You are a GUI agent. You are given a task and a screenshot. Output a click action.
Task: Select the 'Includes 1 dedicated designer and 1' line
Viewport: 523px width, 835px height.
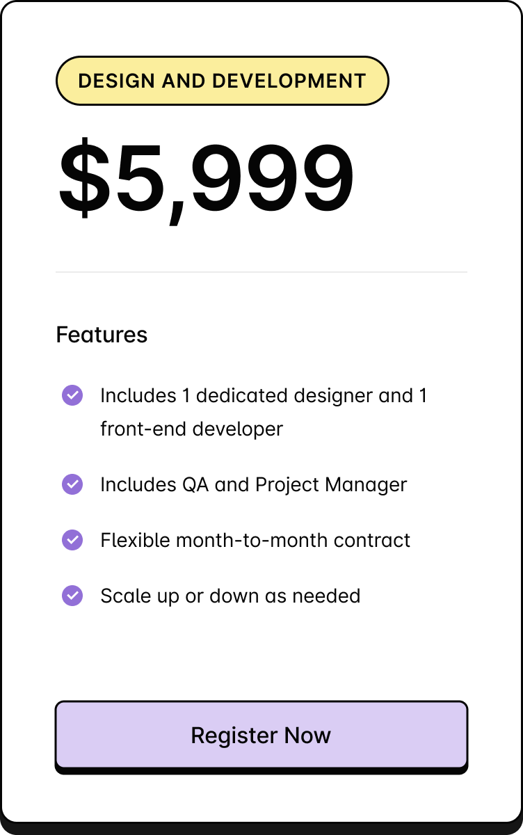click(264, 395)
